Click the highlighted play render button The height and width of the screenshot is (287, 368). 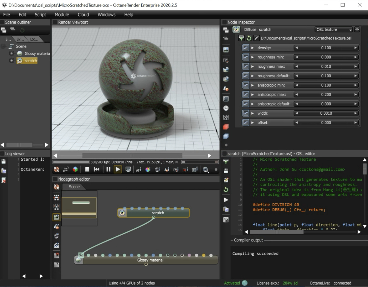(118, 169)
